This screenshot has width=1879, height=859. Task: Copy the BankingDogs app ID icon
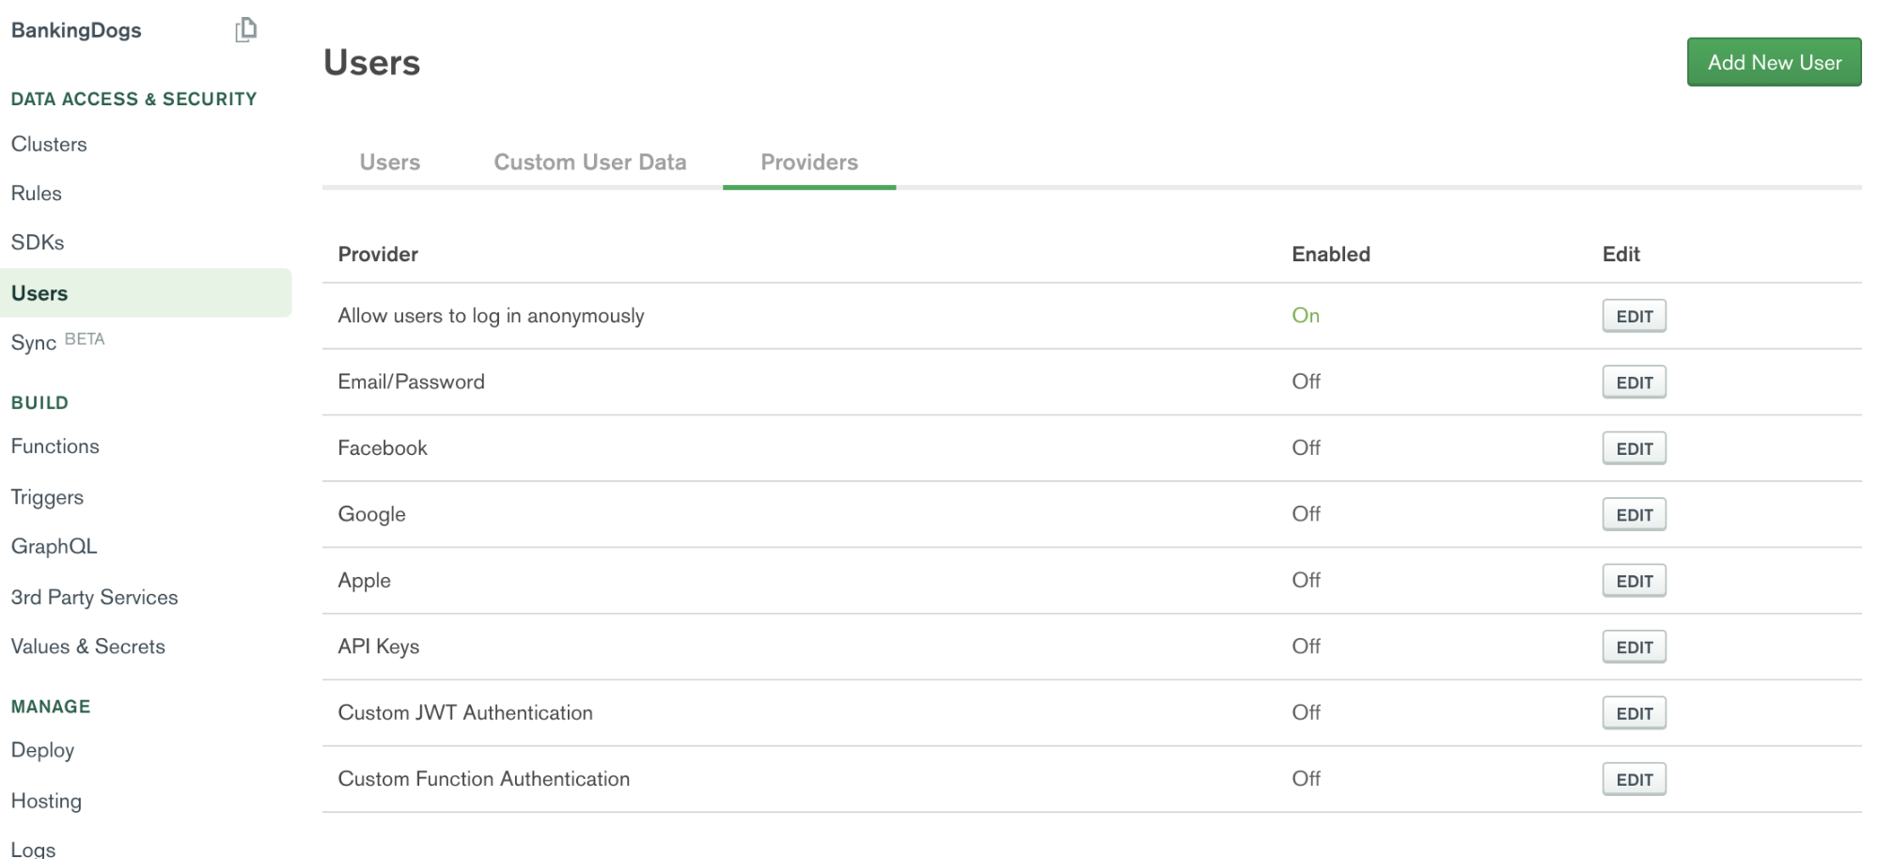click(245, 30)
